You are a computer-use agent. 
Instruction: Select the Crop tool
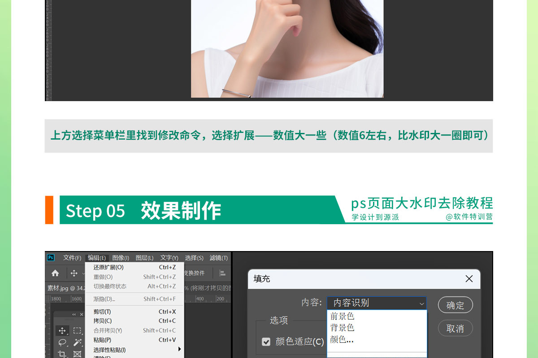(62, 354)
